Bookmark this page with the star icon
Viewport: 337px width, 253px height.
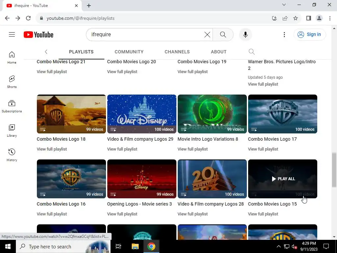(296, 18)
